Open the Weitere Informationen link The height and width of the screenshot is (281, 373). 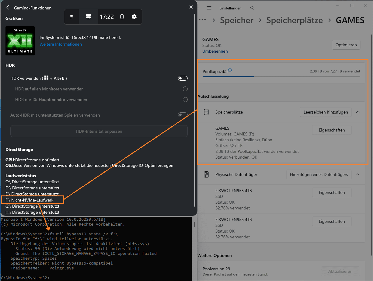(61, 44)
